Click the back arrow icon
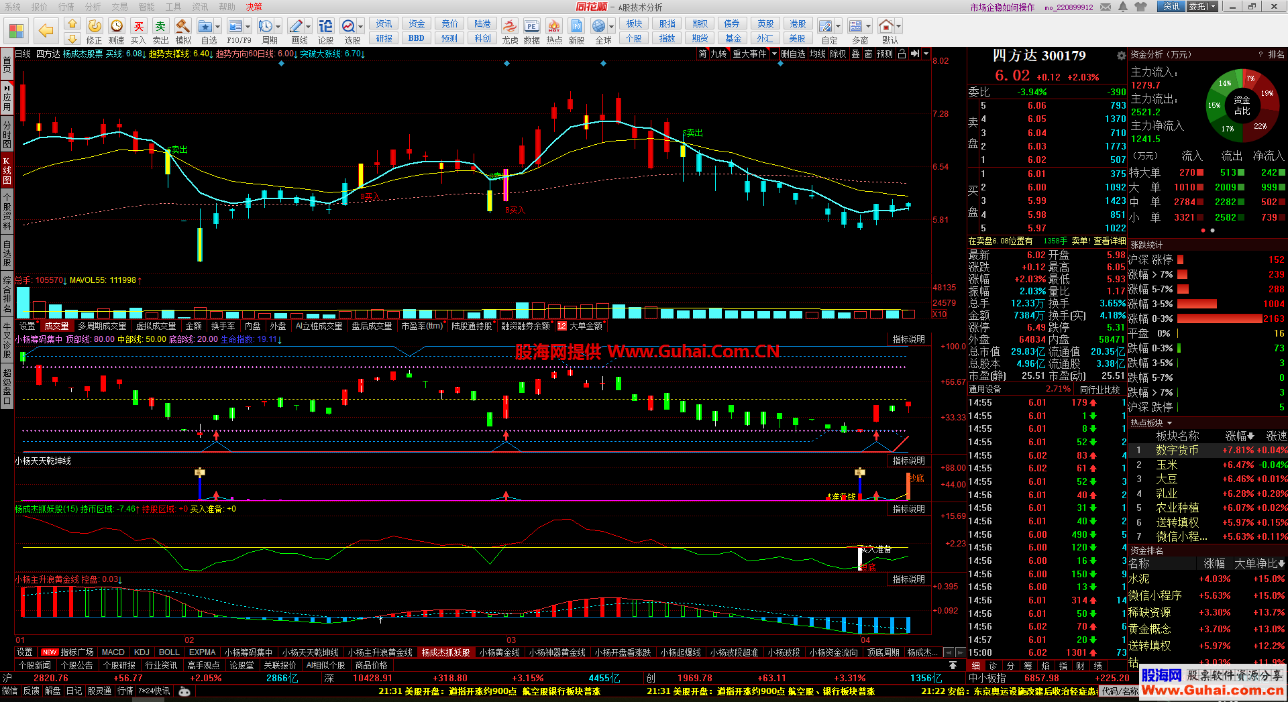Image resolution: width=1288 pixels, height=702 pixels. tap(46, 31)
